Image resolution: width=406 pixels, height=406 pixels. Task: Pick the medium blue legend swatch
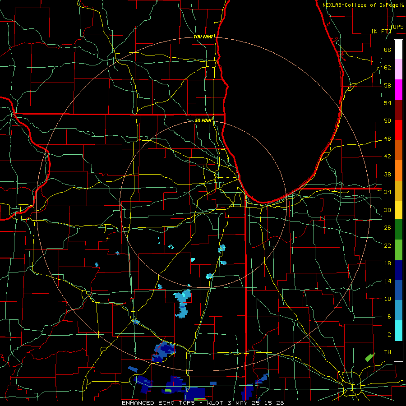pyautogui.click(x=398, y=290)
